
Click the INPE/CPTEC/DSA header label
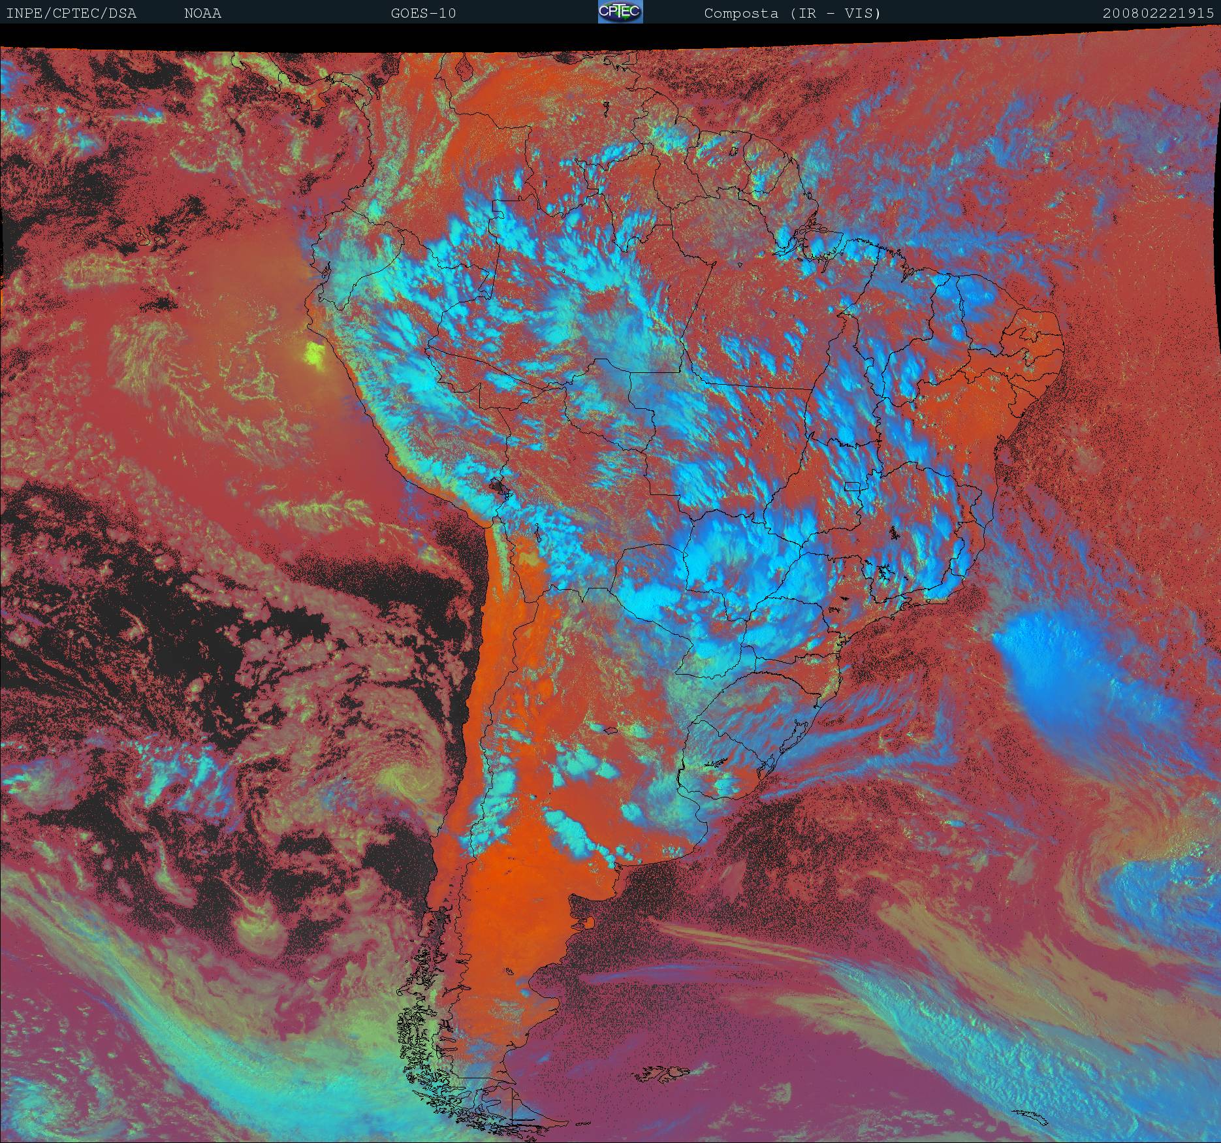pyautogui.click(x=71, y=13)
